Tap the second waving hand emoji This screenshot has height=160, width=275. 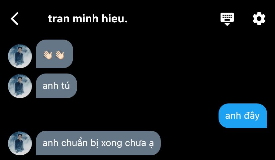[x=60, y=55]
